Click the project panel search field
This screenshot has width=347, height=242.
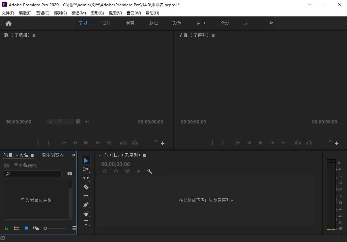click(33, 174)
